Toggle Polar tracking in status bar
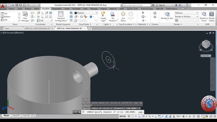 click(143, 116)
